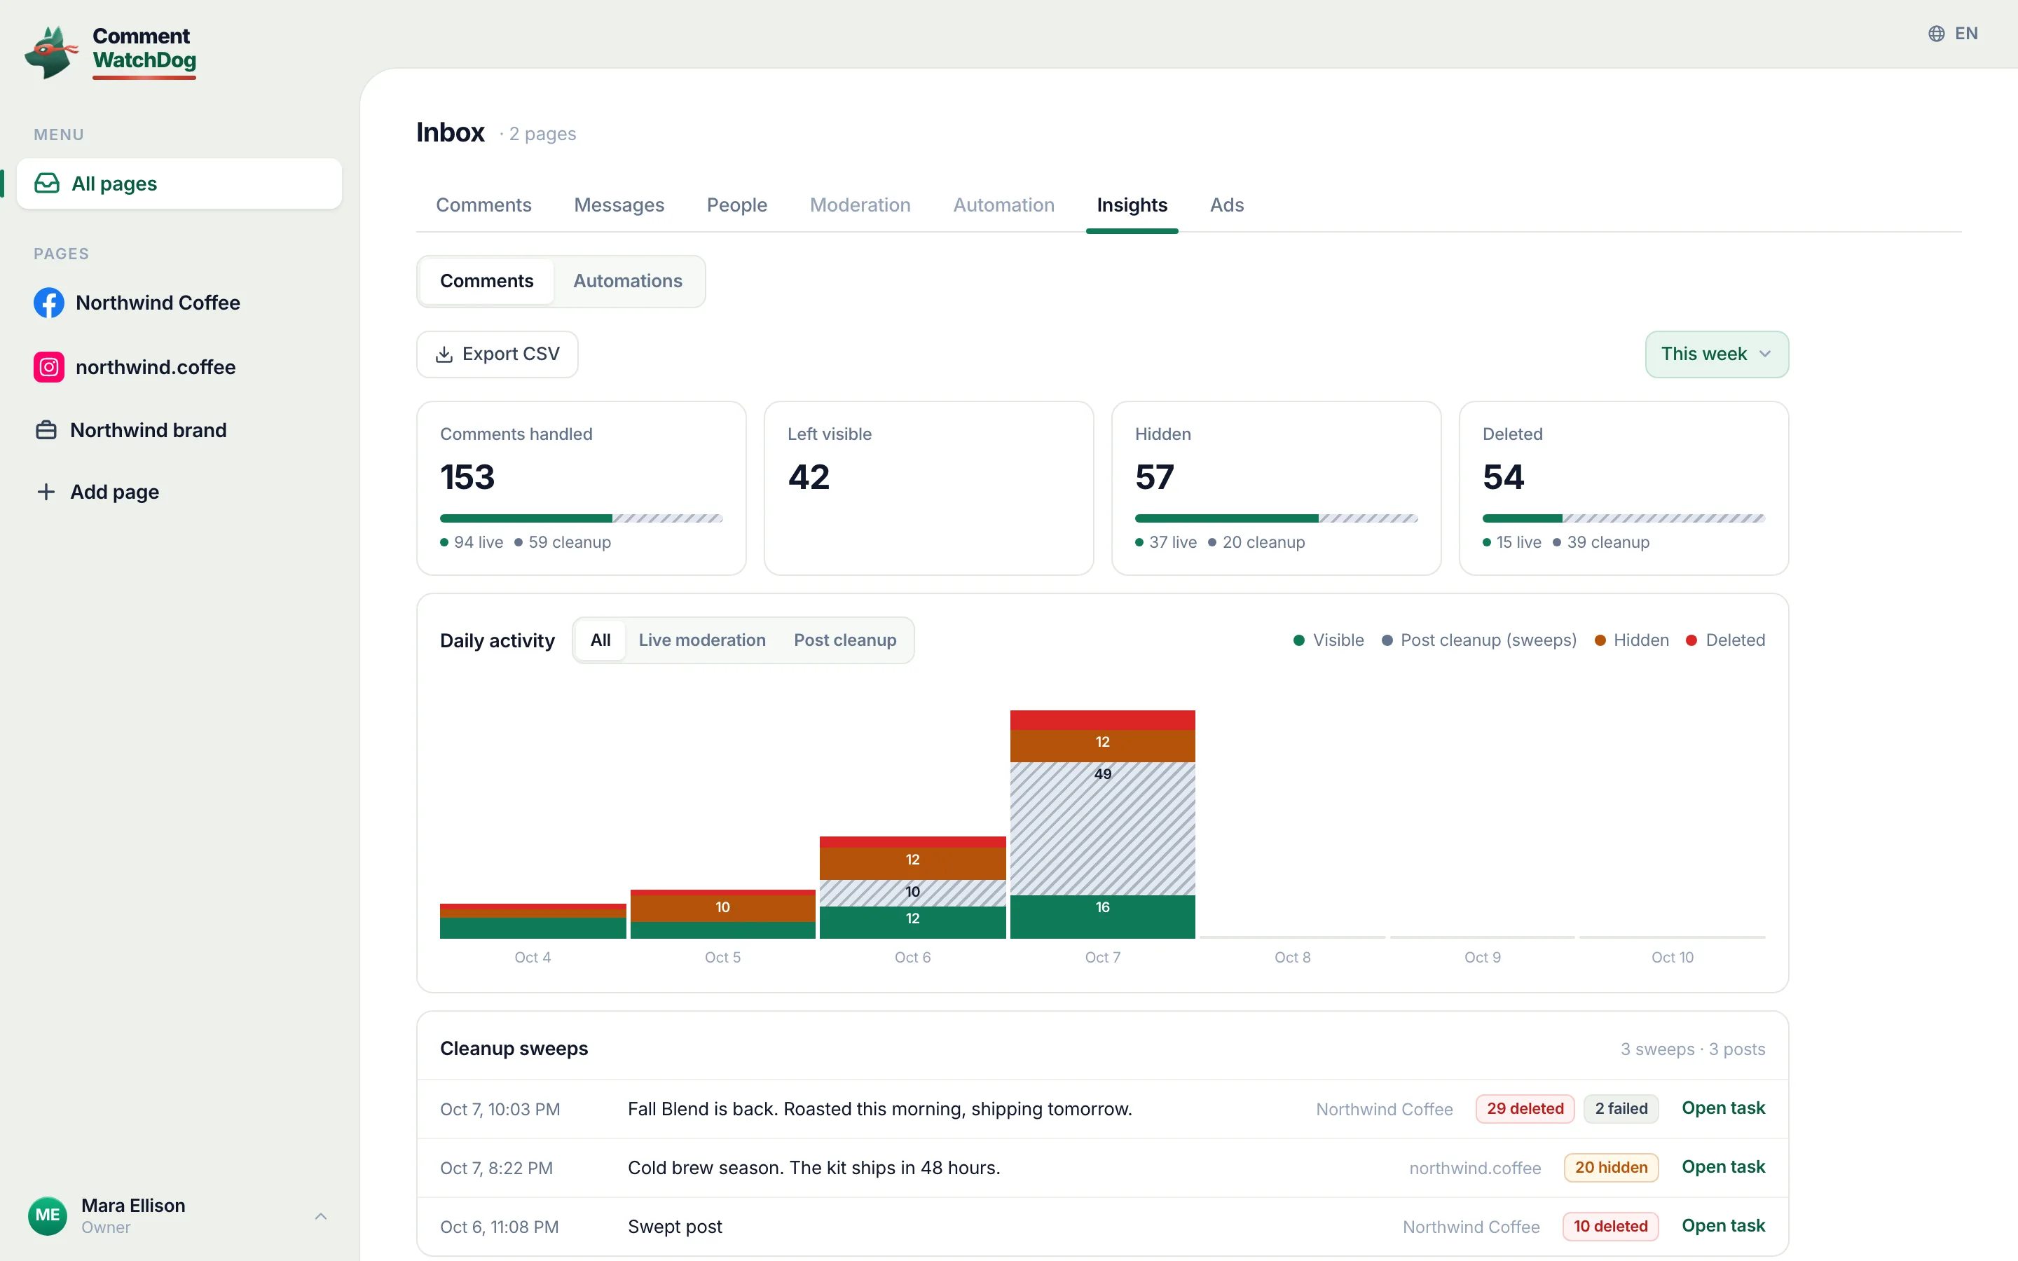Viewport: 2018px width, 1261px height.
Task: Click the ME avatar circle
Action: [48, 1215]
